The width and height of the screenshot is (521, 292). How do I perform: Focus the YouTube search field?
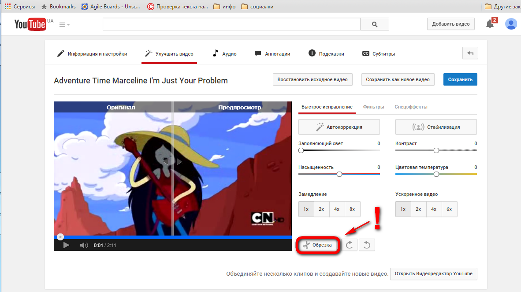coord(231,24)
